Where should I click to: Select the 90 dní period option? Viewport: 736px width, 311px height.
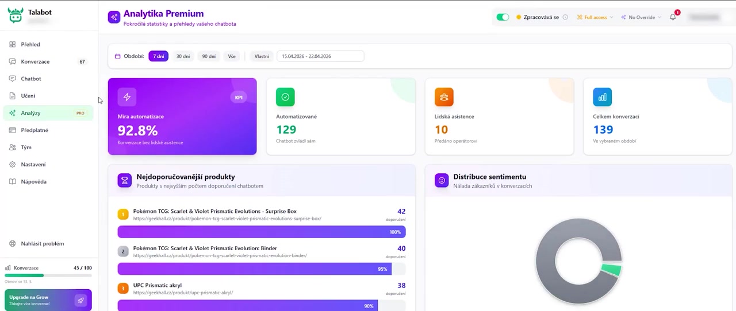coord(209,56)
